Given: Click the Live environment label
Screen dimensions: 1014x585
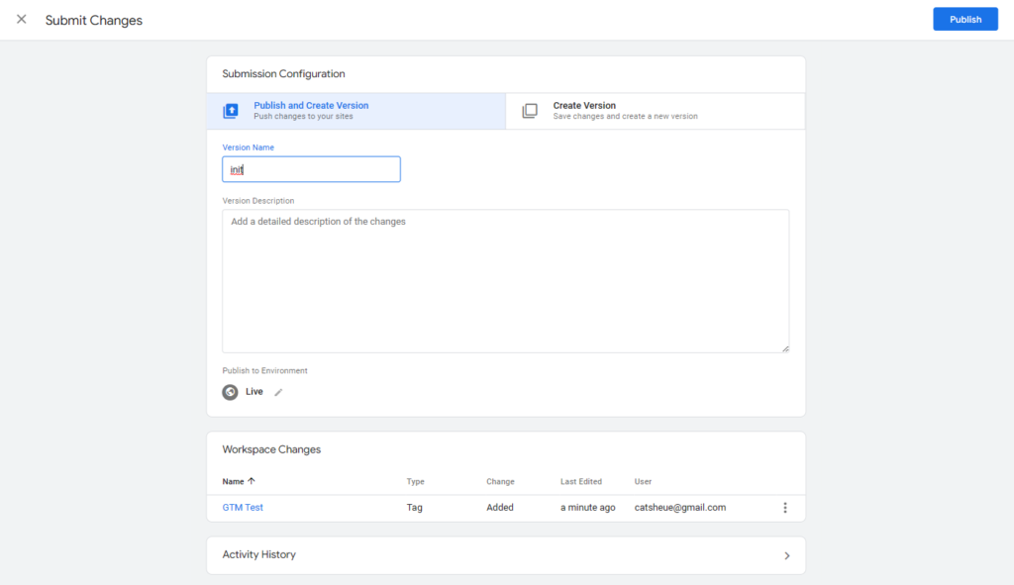Looking at the screenshot, I should [254, 392].
